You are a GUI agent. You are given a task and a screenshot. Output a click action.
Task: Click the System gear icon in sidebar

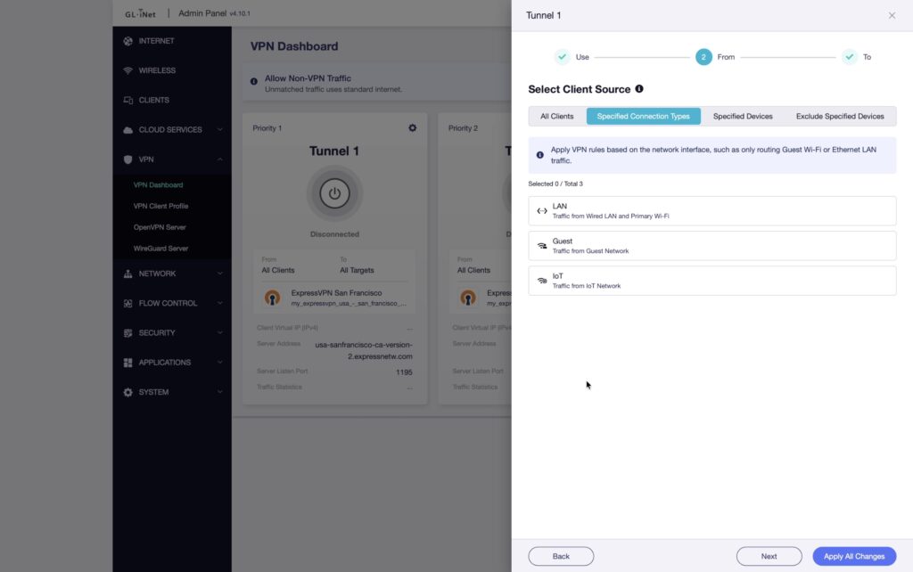click(128, 392)
